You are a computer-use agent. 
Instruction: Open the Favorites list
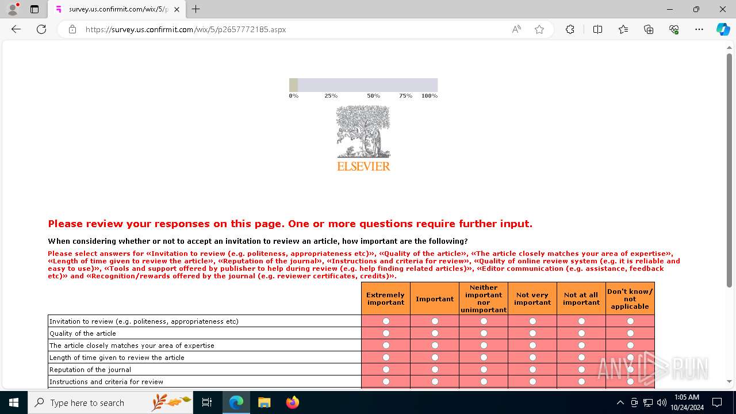623,29
